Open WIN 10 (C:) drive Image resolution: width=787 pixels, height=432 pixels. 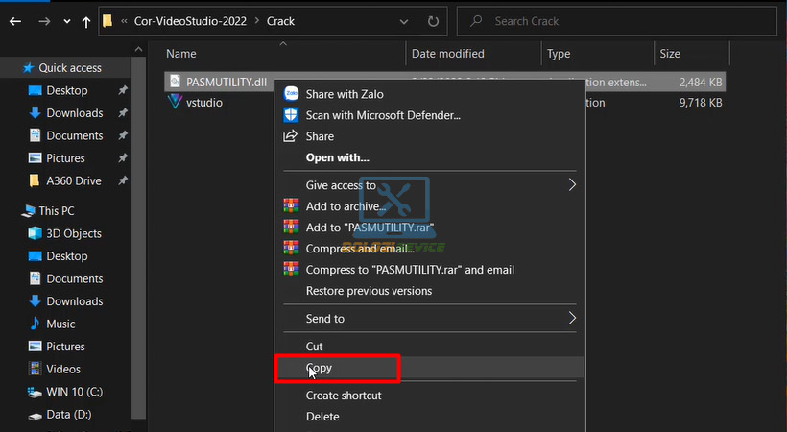coord(74,392)
